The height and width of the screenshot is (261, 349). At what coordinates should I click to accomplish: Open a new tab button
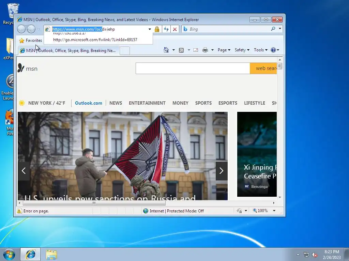pyautogui.click(x=125, y=51)
